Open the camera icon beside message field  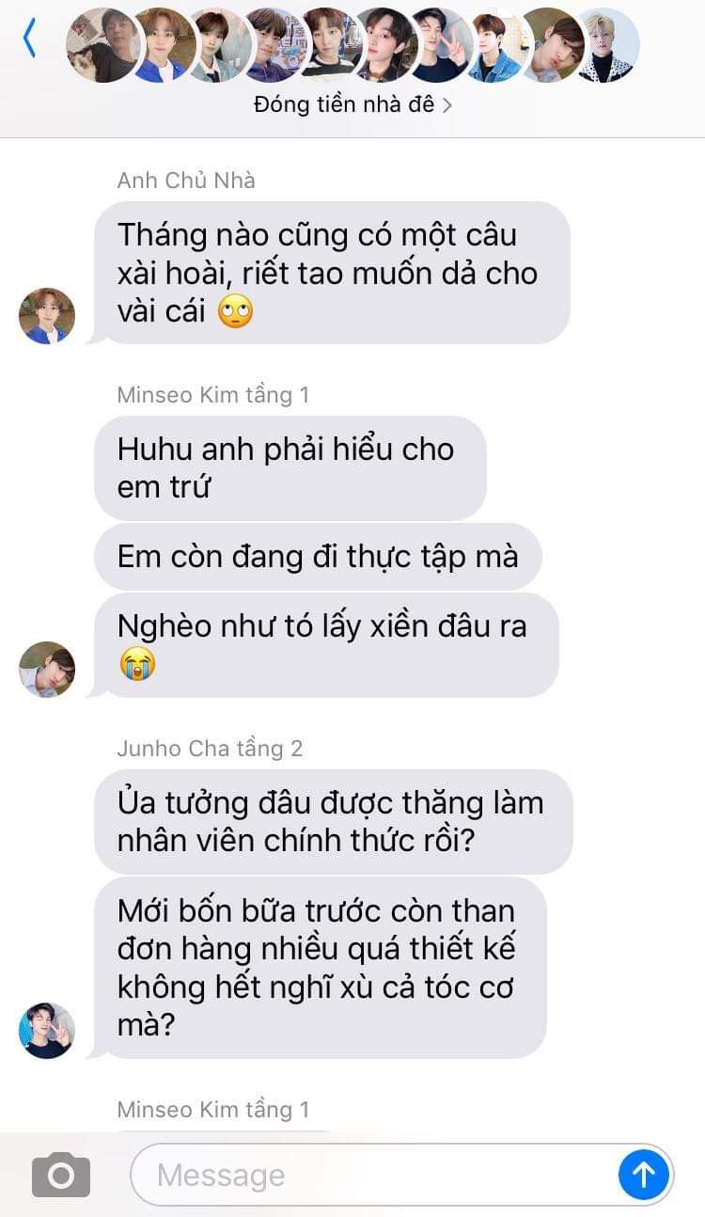pyautogui.click(x=61, y=1175)
